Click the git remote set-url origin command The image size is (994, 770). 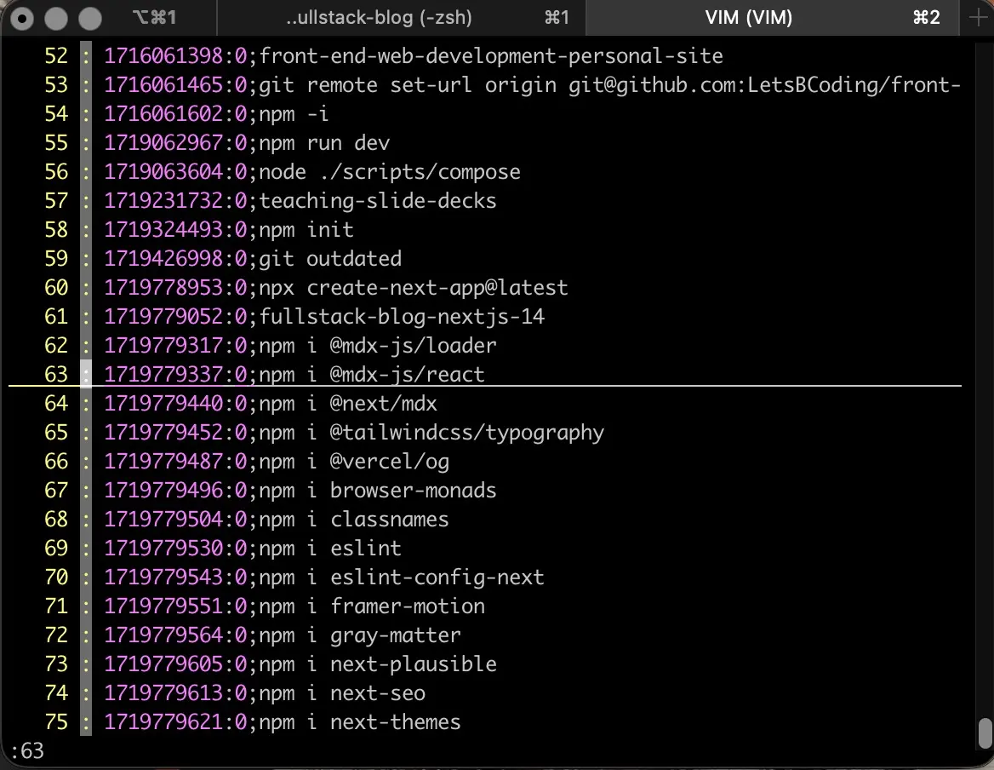610,85
